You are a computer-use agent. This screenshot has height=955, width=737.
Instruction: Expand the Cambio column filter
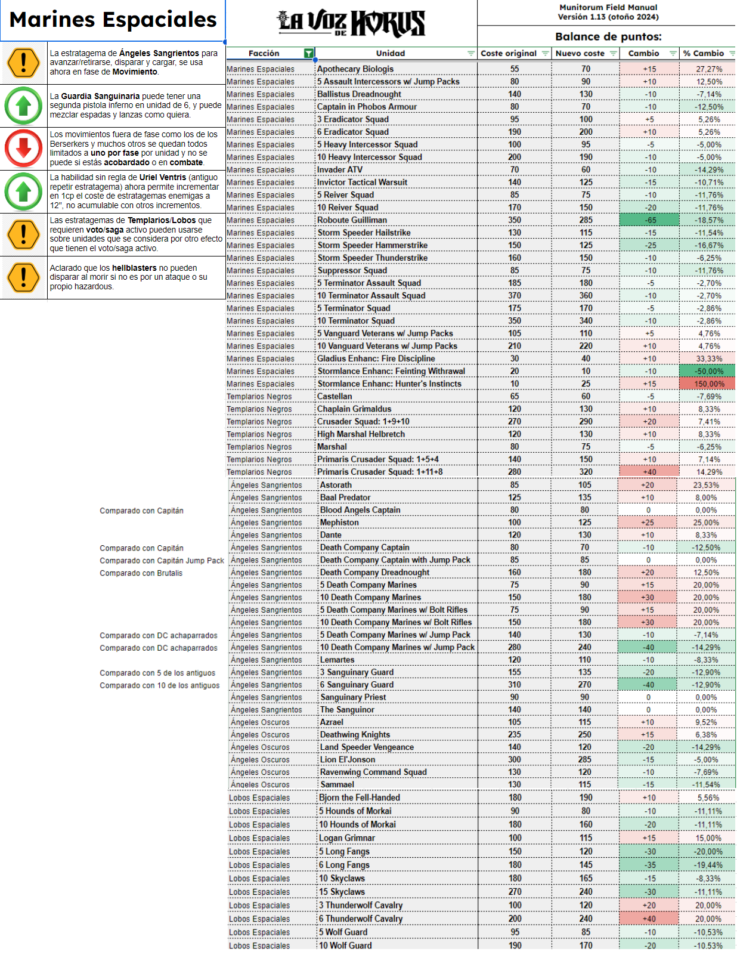(x=673, y=54)
